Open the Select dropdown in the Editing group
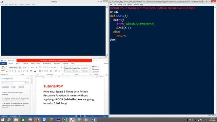The width and height of the screenshot is (217, 122). tap(96, 72)
